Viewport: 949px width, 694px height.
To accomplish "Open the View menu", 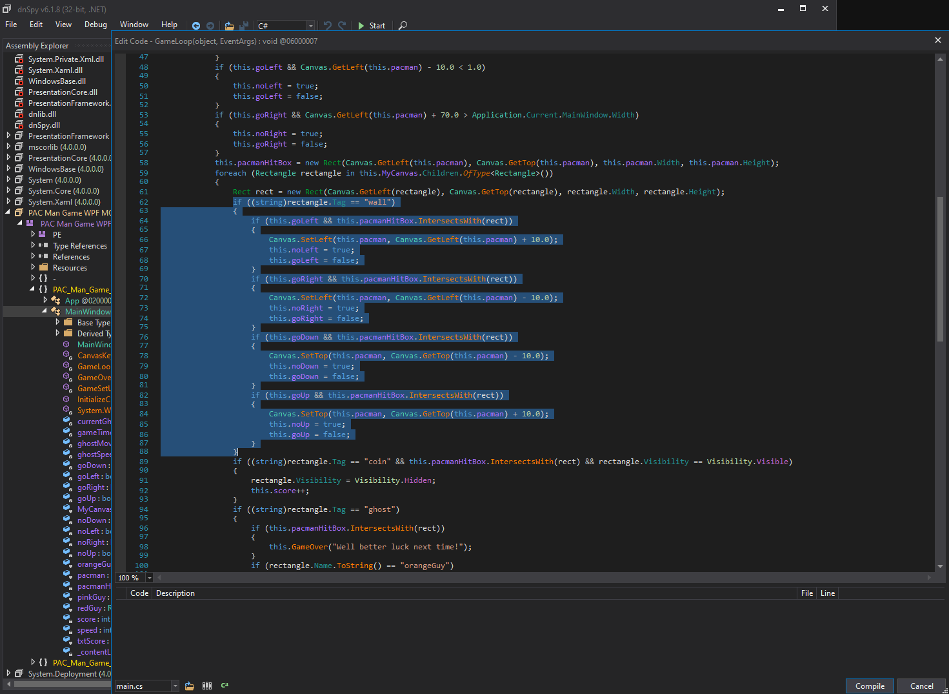I will pyautogui.click(x=63, y=25).
